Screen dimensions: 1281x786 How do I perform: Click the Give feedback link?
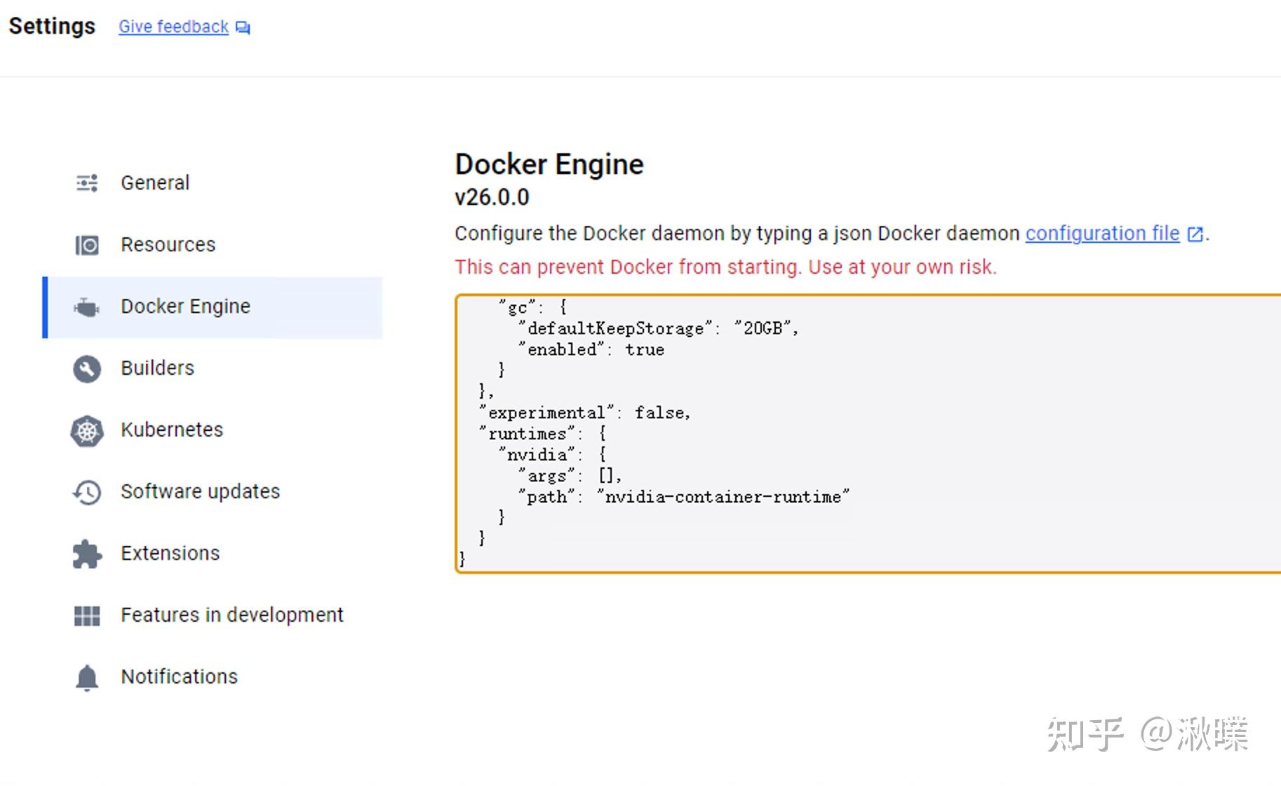[173, 27]
